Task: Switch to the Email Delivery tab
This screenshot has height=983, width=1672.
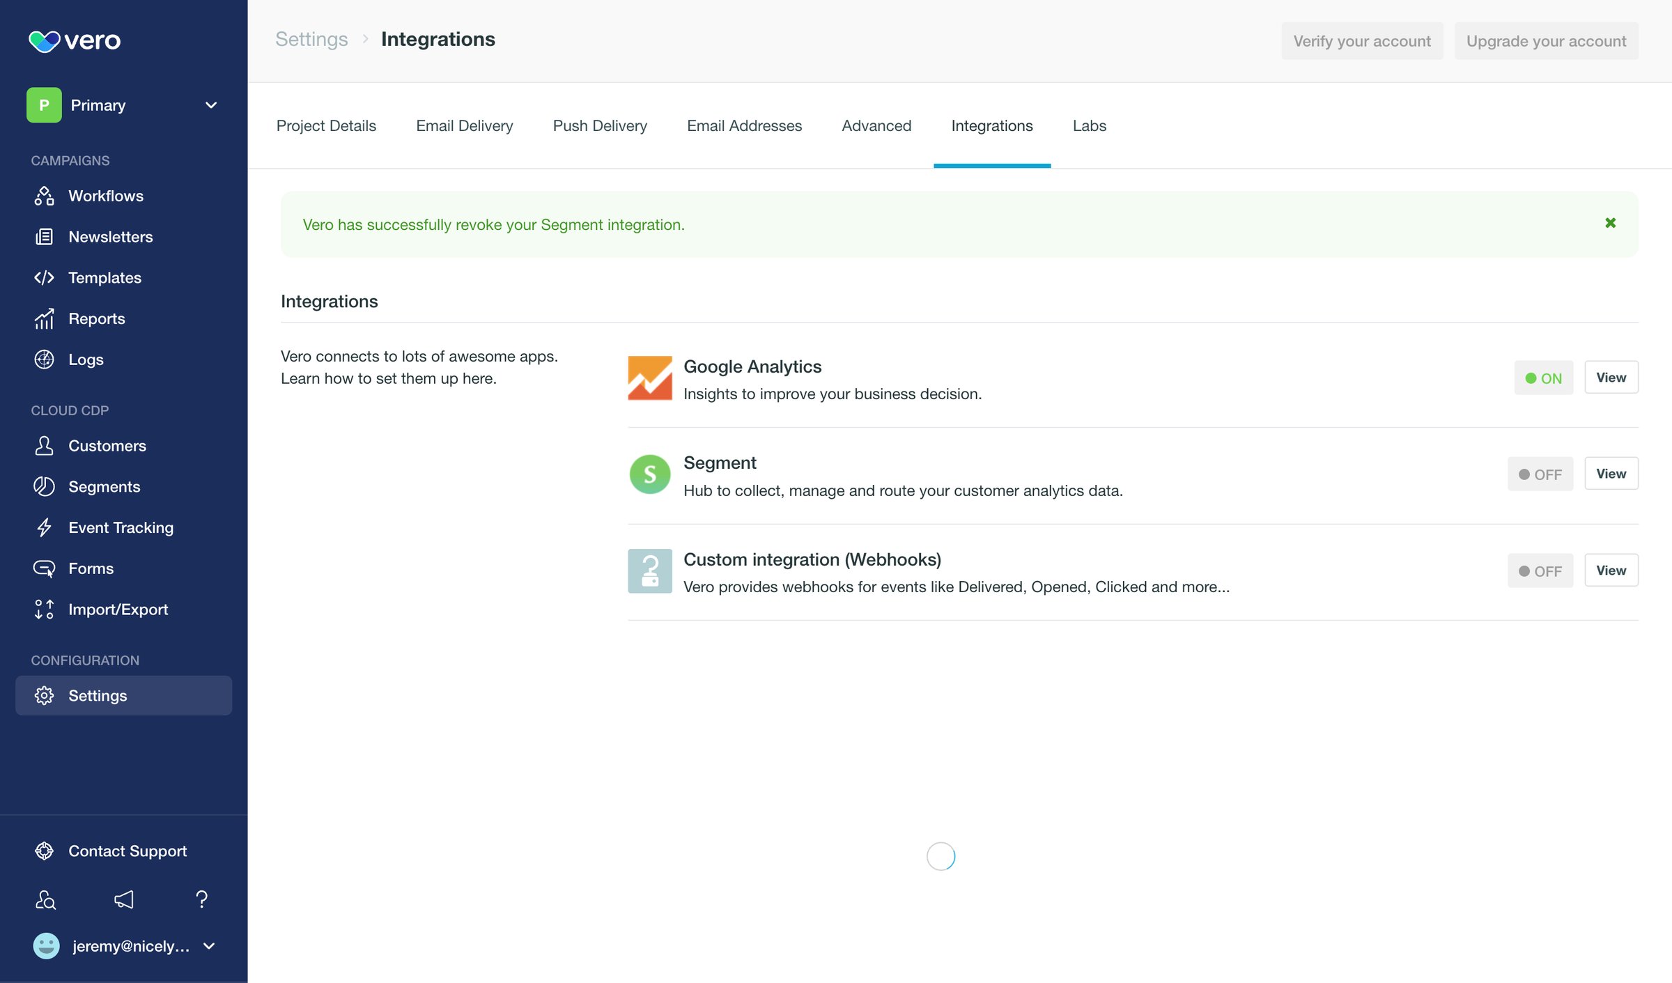Action: tap(465, 125)
